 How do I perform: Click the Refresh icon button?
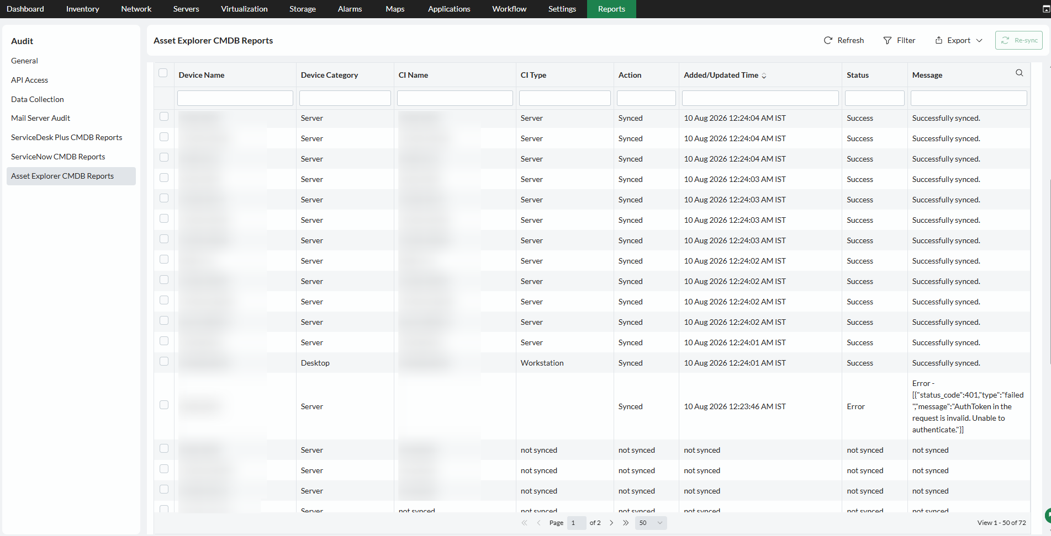[827, 40]
